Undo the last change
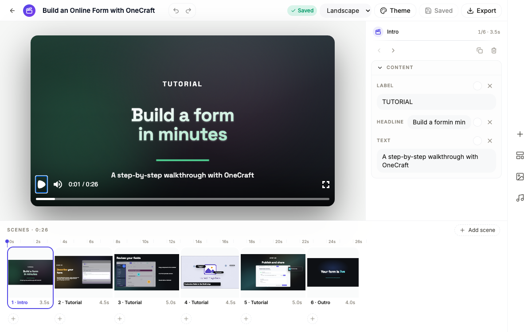This screenshot has width=532, height=332. [x=176, y=11]
